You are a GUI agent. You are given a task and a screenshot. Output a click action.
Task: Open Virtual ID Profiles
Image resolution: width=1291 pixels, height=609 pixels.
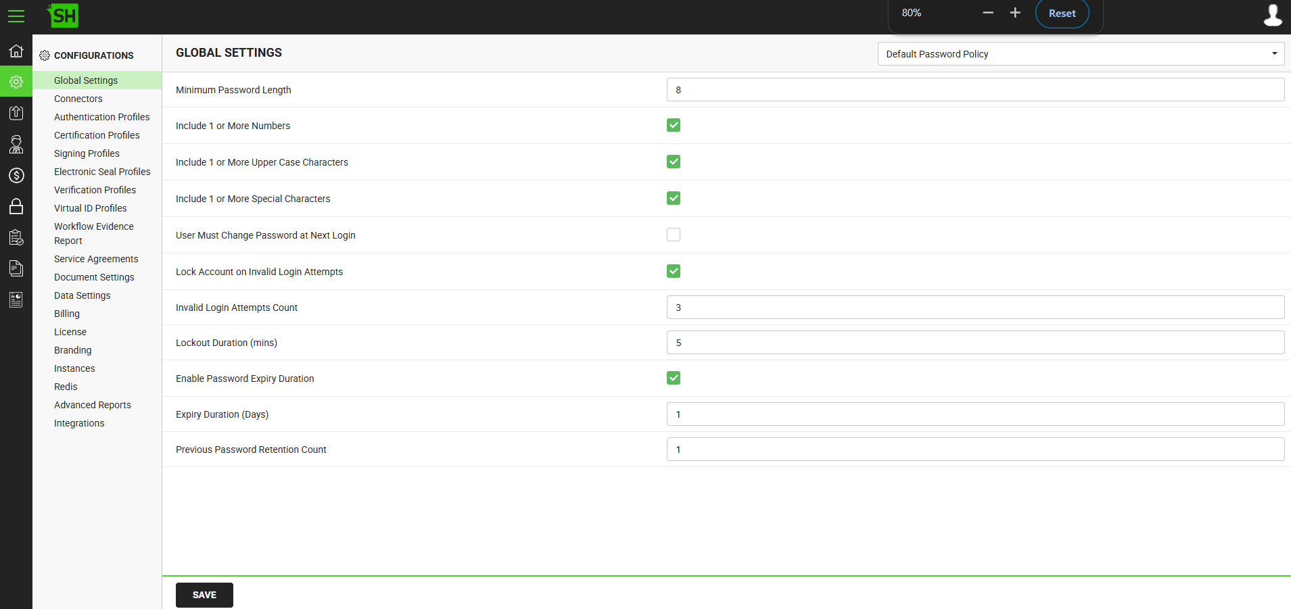[91, 208]
